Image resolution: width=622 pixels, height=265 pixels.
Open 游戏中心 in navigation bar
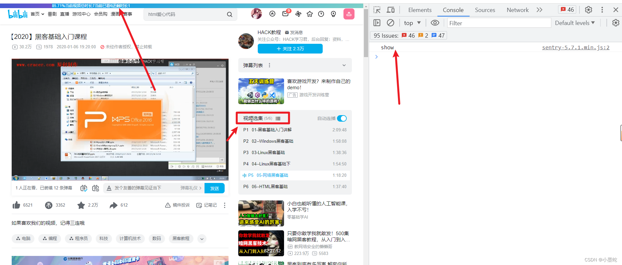81,14
